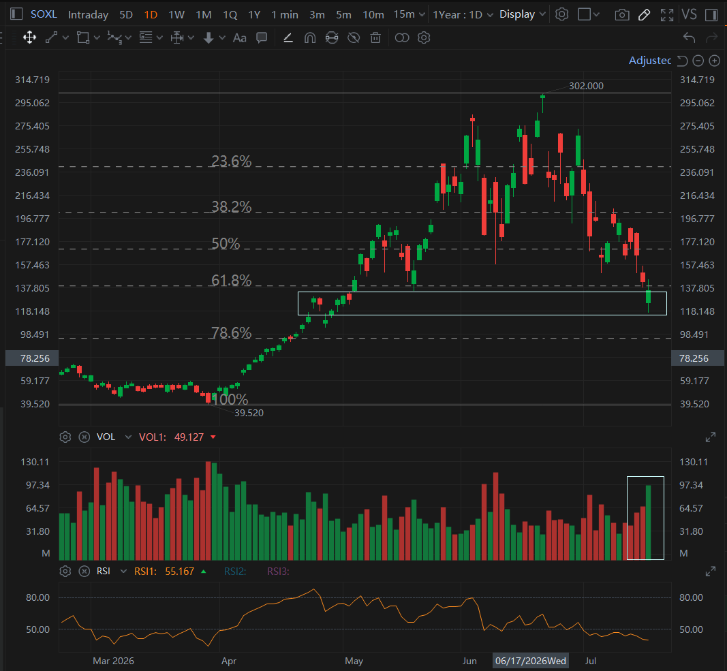Select the rectangle shape tool

point(83,37)
